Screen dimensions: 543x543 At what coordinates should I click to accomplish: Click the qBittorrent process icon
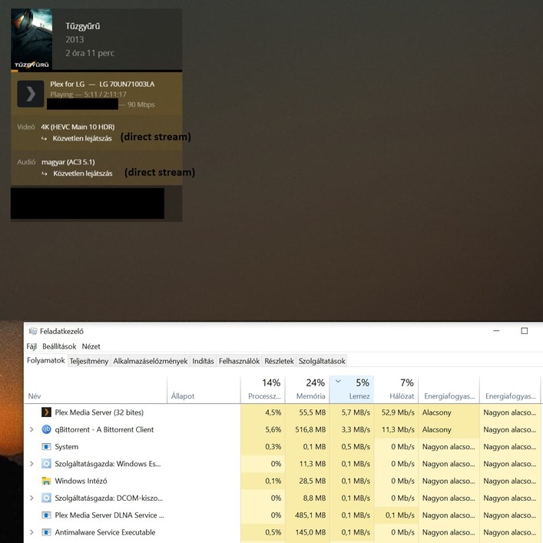point(46,429)
